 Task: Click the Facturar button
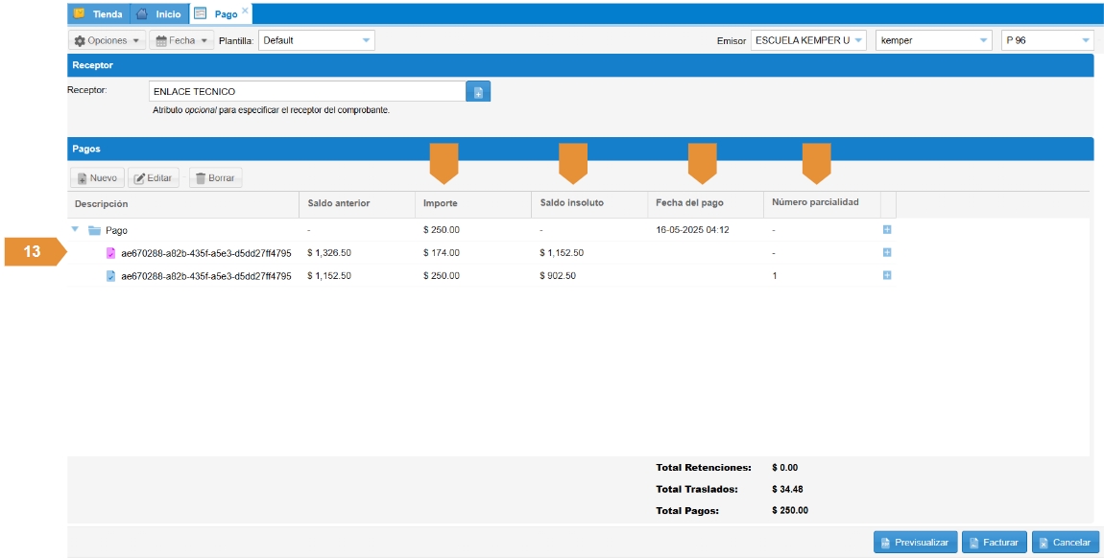click(995, 543)
